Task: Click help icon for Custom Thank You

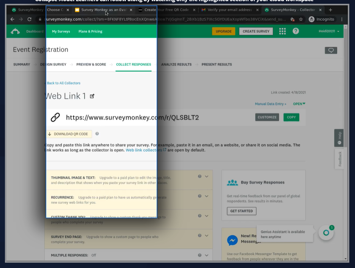Action: [199, 216]
